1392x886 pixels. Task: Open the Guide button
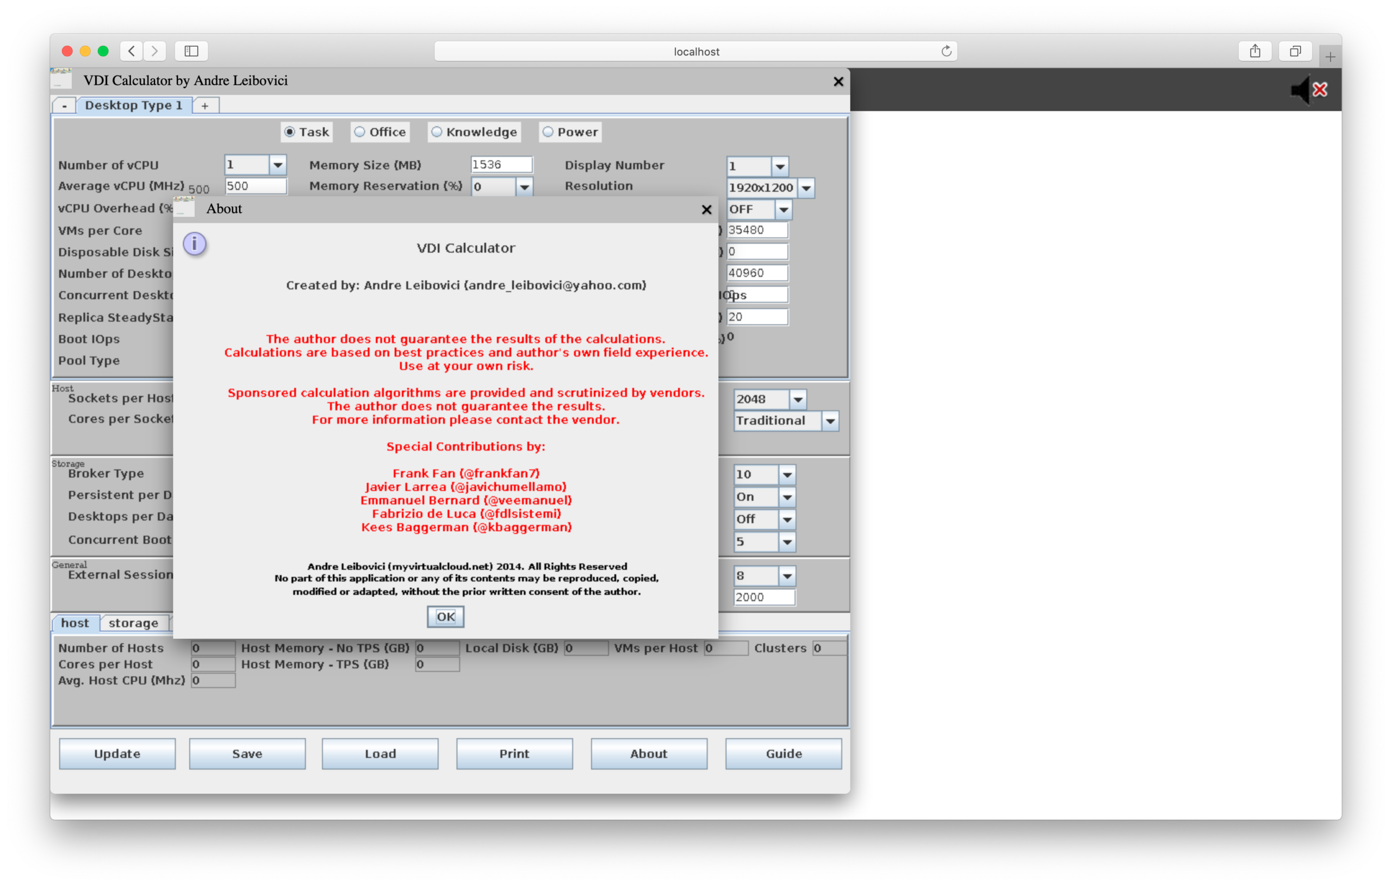[784, 754]
